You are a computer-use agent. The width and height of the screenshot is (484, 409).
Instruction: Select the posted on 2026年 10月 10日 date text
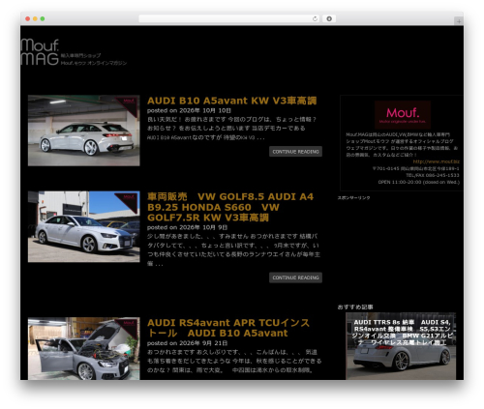[189, 110]
